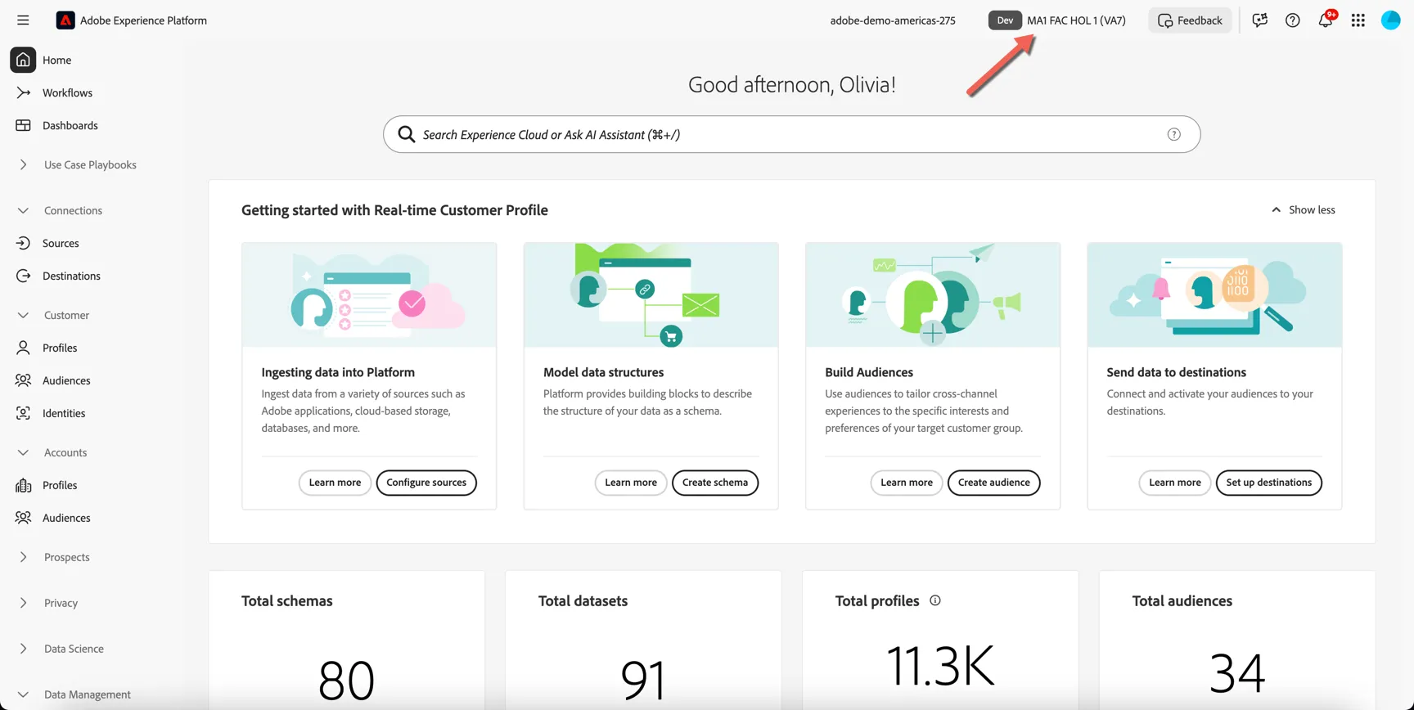Screen dimensions: 1414x710
Task: Click Learn more under Ingesting data
Action: coord(335,483)
